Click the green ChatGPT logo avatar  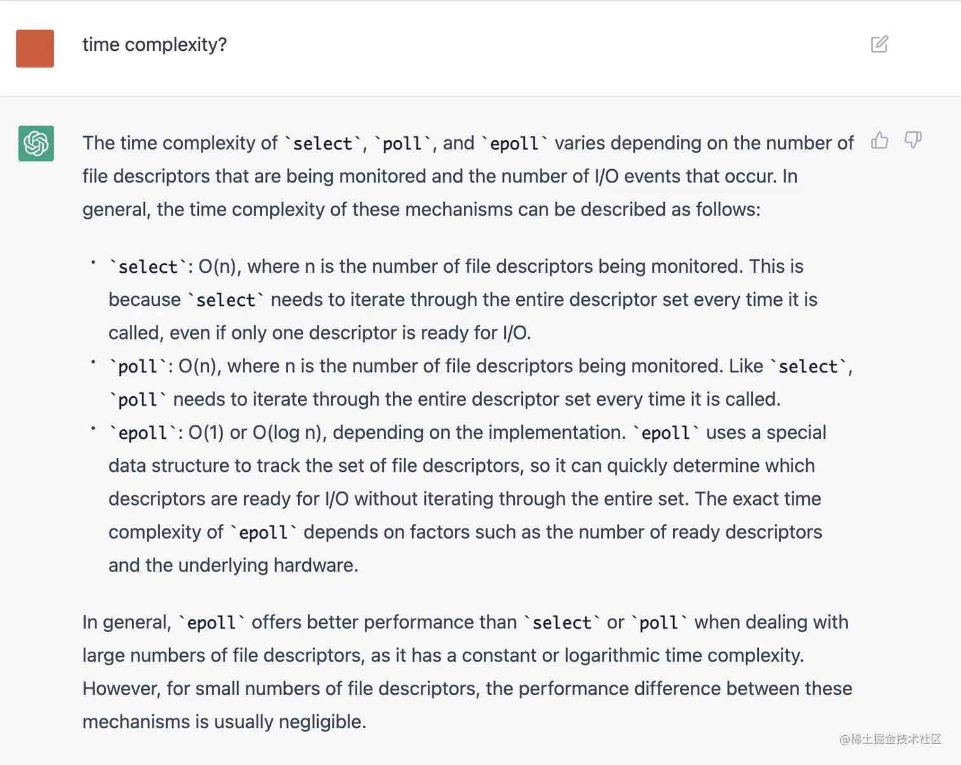pyautogui.click(x=36, y=143)
